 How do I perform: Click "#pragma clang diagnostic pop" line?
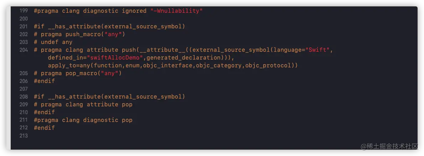(83, 120)
